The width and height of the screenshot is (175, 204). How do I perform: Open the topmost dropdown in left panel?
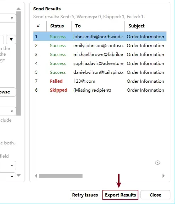coord(12,18)
